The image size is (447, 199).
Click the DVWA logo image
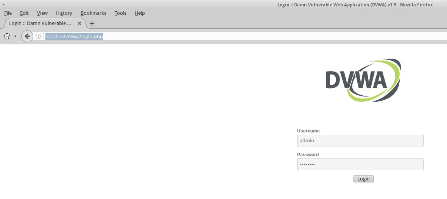(363, 80)
